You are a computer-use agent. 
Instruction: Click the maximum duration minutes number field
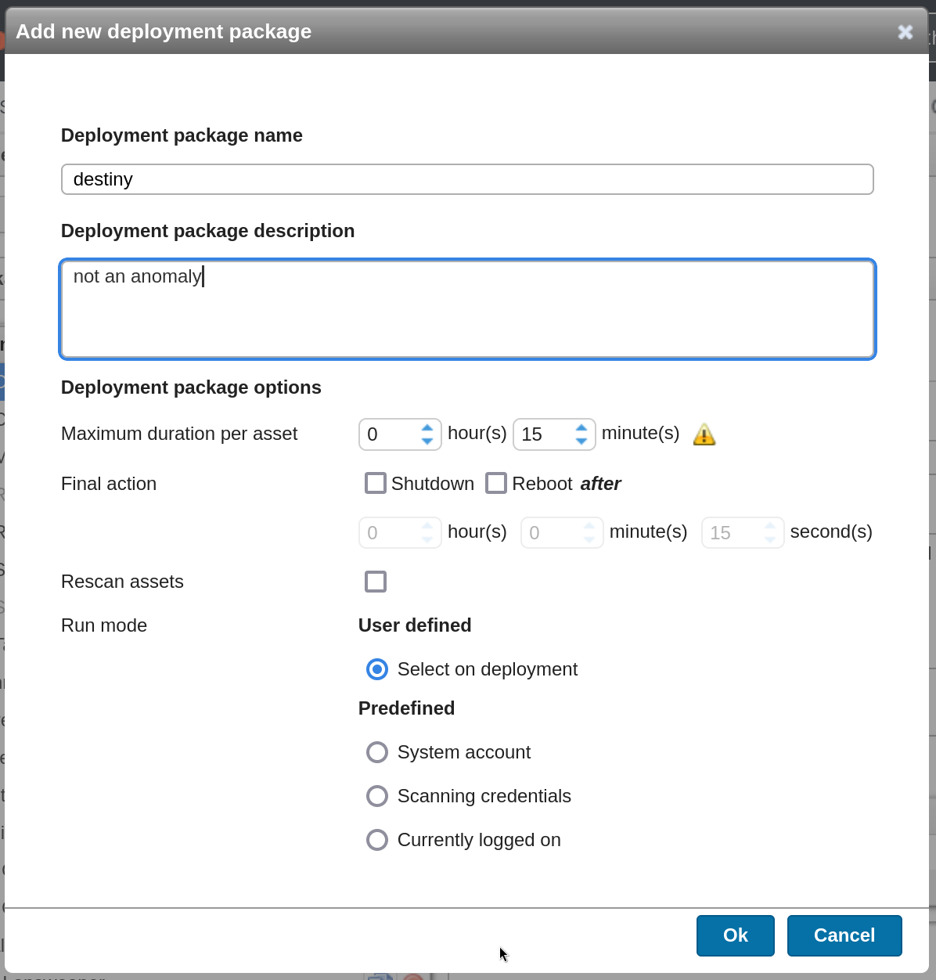[x=544, y=434]
